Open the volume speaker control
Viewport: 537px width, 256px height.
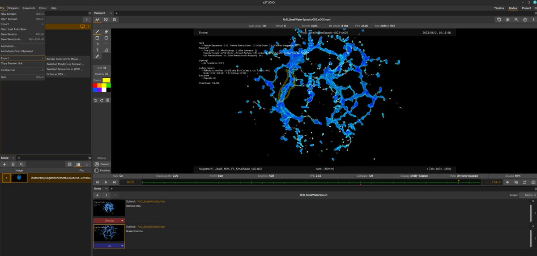point(507,182)
